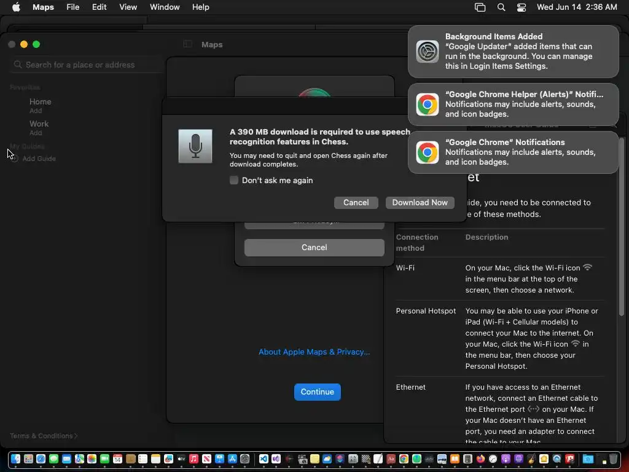Toggle the Maps sidebar icon
This screenshot has height=472, width=629.
coord(187,44)
